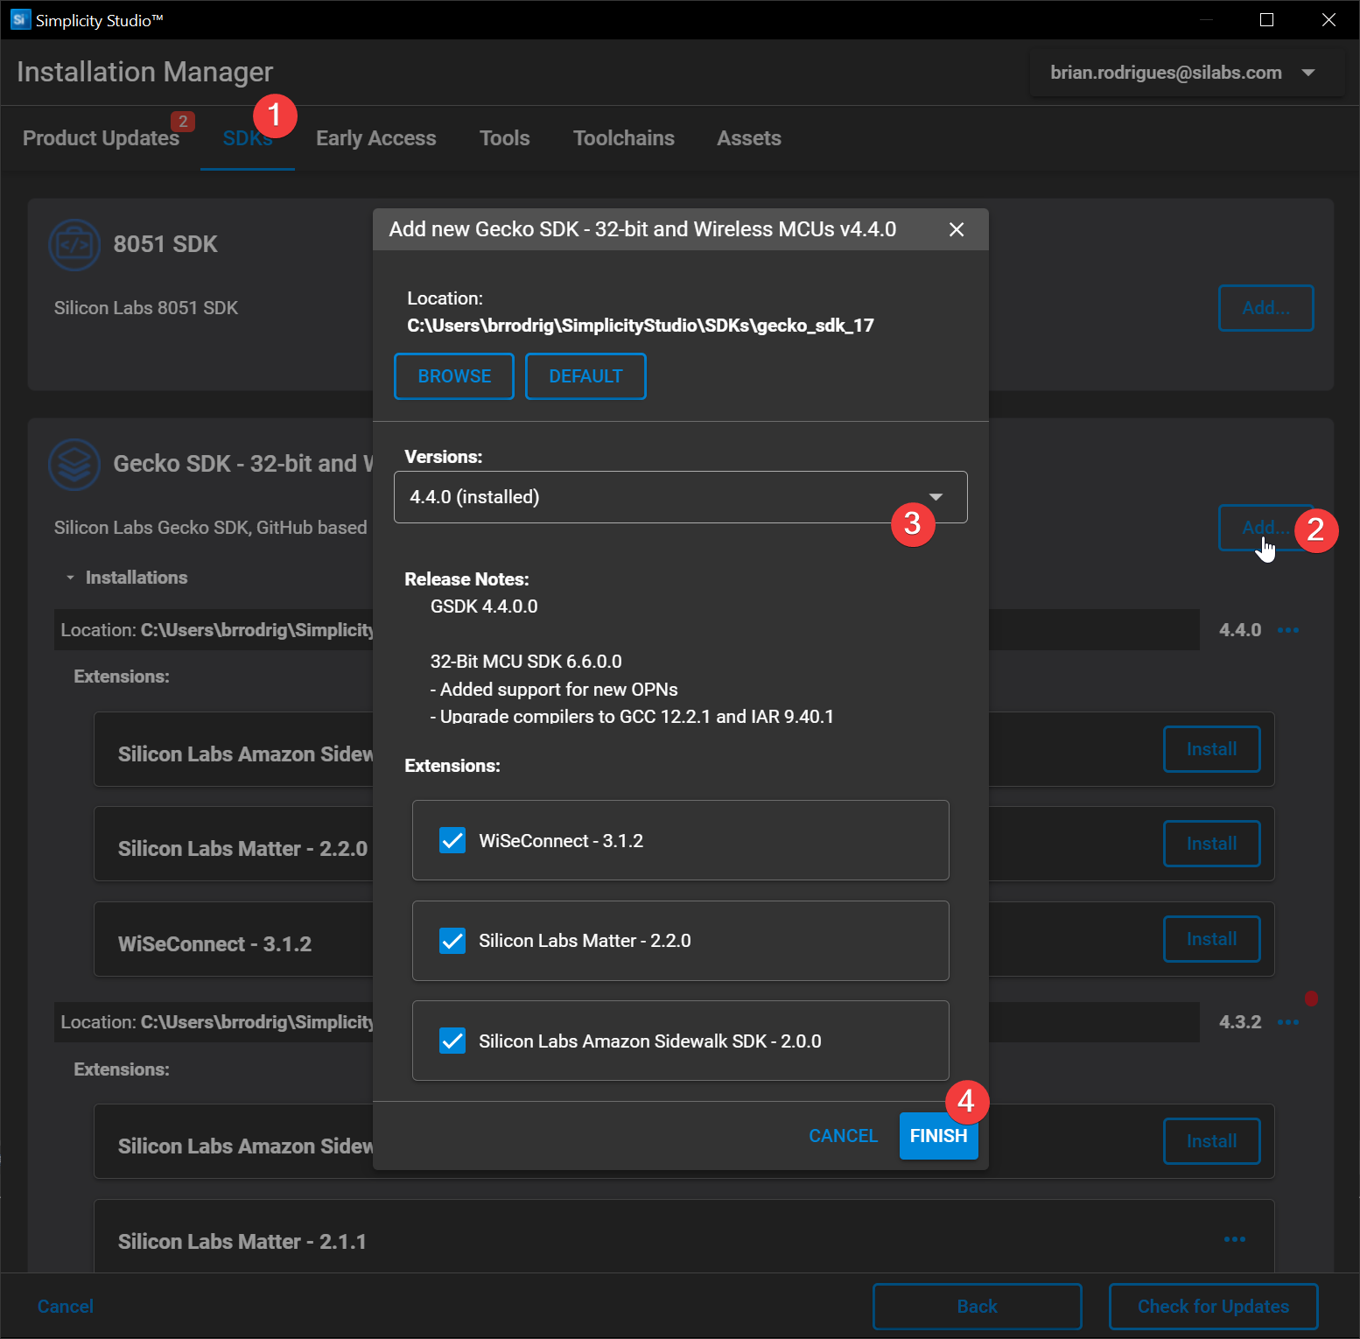Select the SDKs tab
This screenshot has height=1339, width=1360.
point(248,138)
